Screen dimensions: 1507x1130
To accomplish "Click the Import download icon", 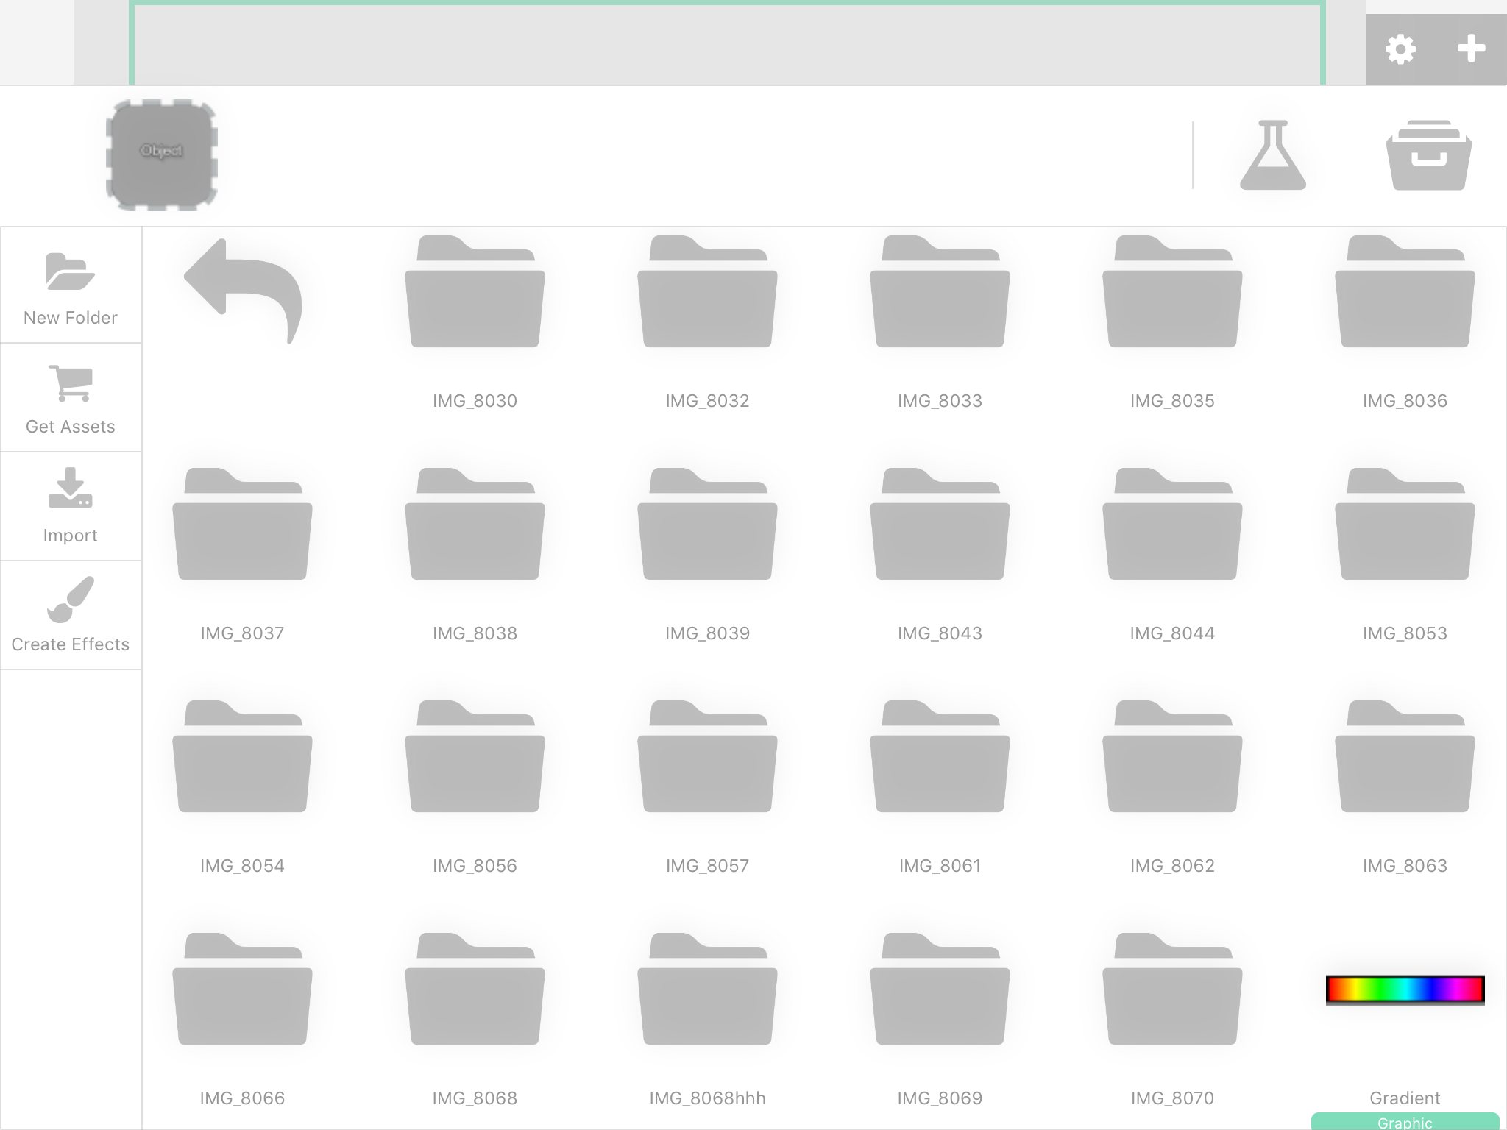I will (70, 489).
